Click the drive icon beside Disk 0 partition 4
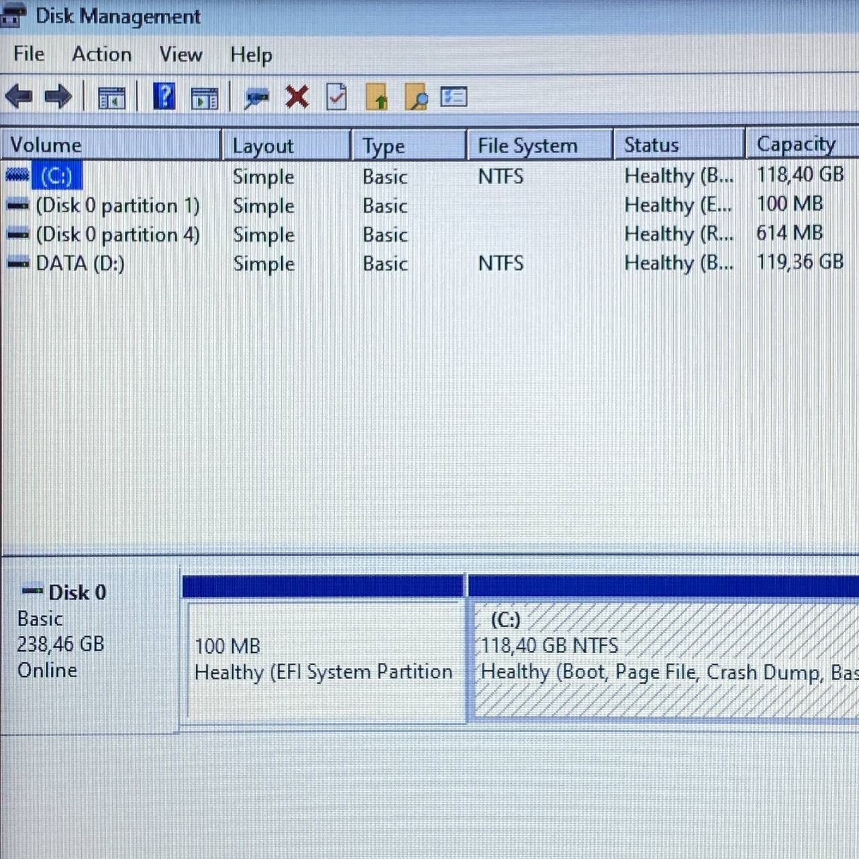The width and height of the screenshot is (859, 859). pyautogui.click(x=17, y=234)
